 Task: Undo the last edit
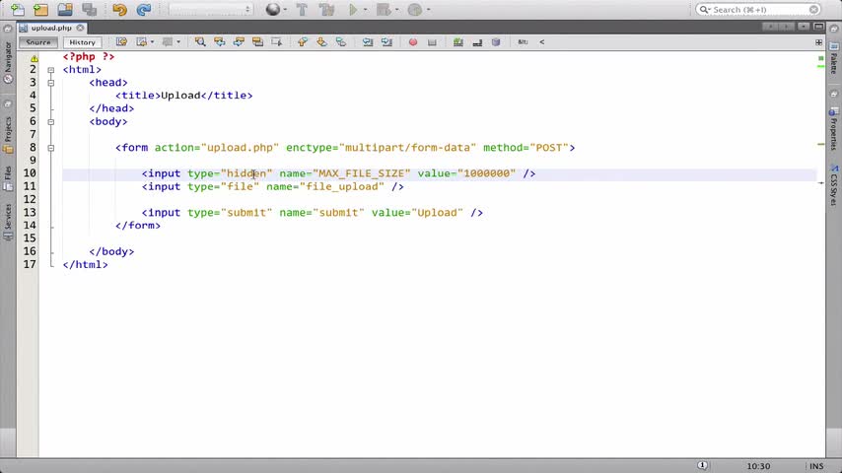(119, 10)
